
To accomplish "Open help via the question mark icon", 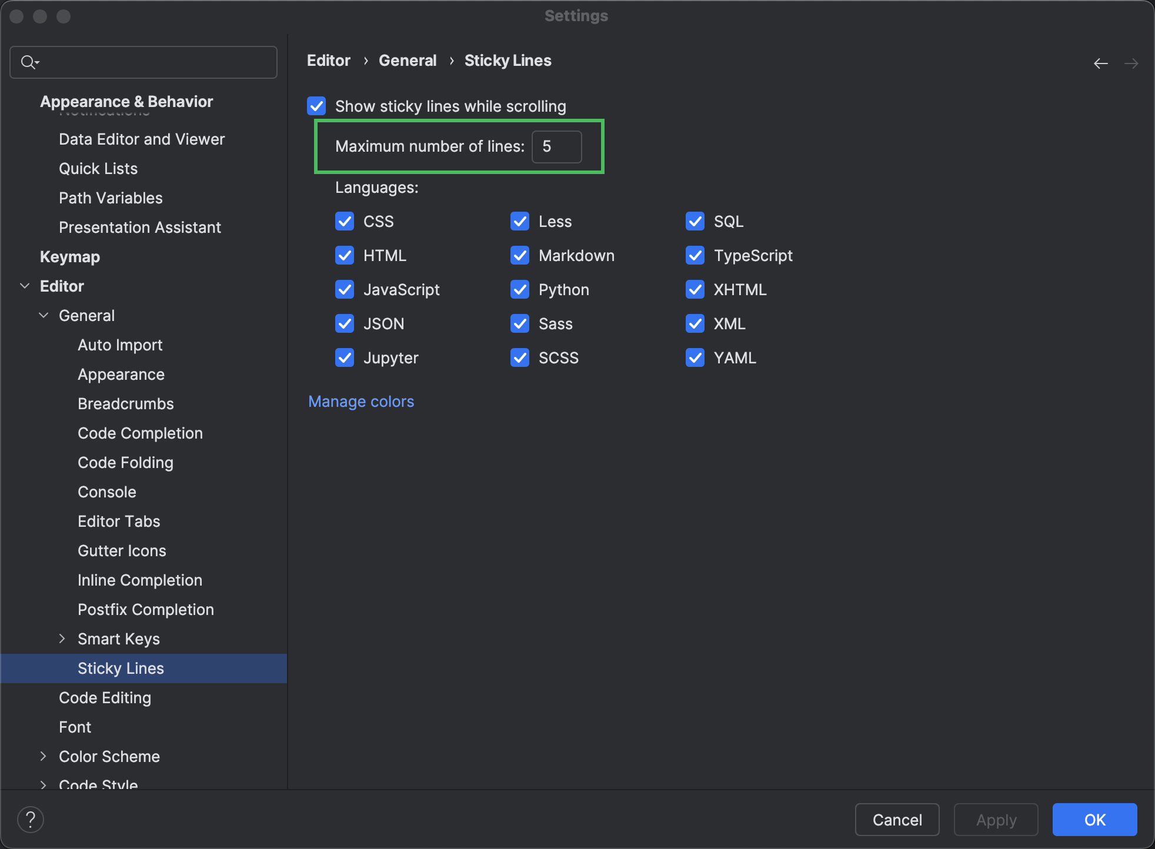I will (x=31, y=819).
